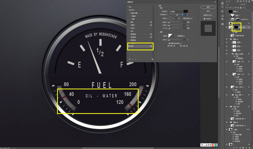
Task: Filter layers by type with the T icon
Action: (x=243, y=1)
